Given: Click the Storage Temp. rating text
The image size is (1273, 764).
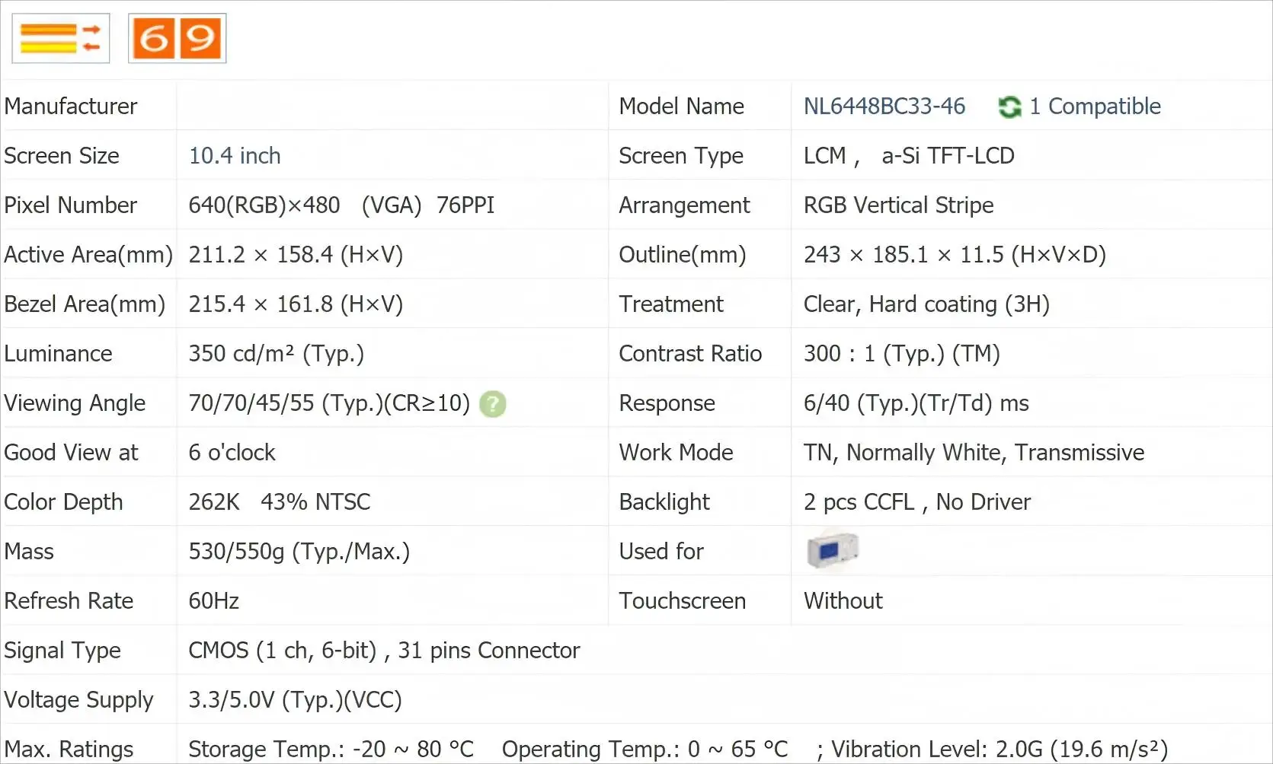Looking at the screenshot, I should pyautogui.click(x=331, y=750).
